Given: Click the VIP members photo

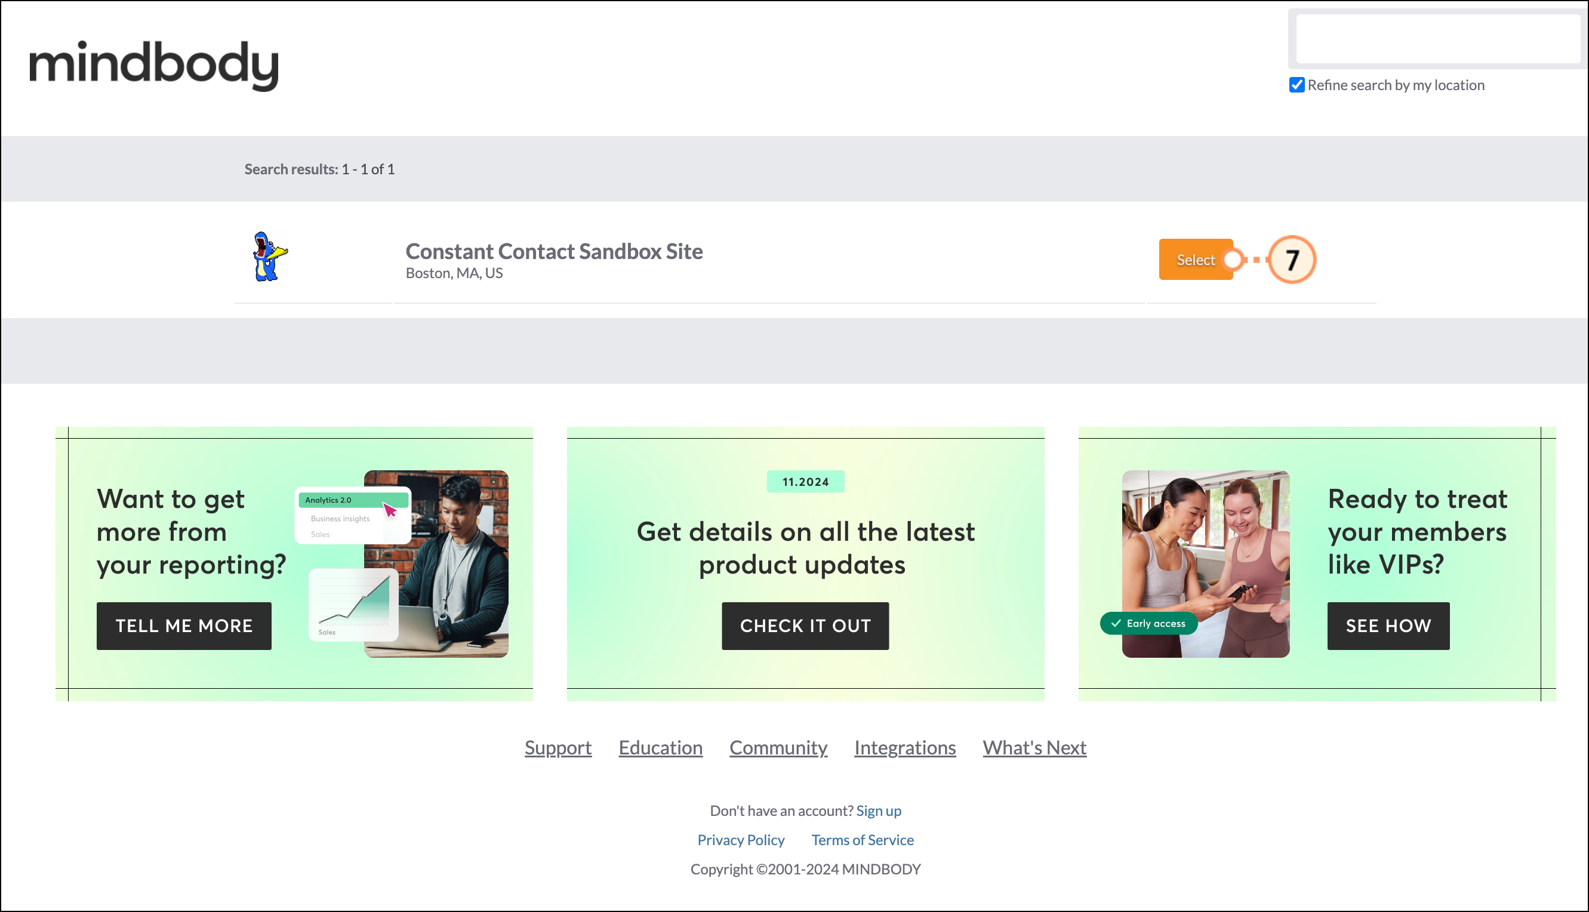Looking at the screenshot, I should (x=1206, y=564).
